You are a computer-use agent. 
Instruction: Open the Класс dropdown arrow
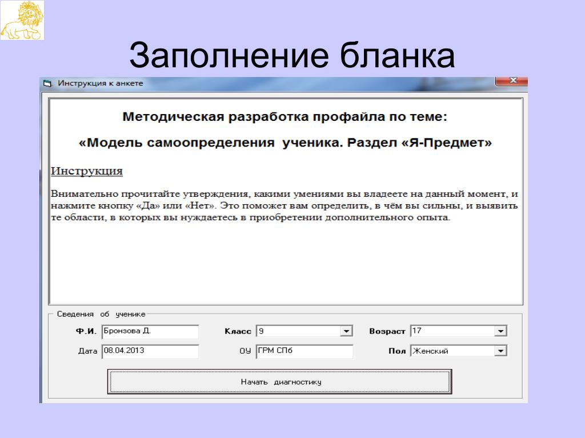[346, 331]
